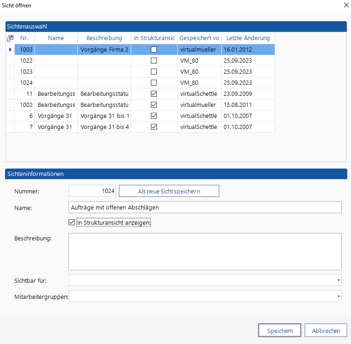Check Strukturansicht box for row 1022
Viewport: 351px width, 344px height.
click(154, 60)
